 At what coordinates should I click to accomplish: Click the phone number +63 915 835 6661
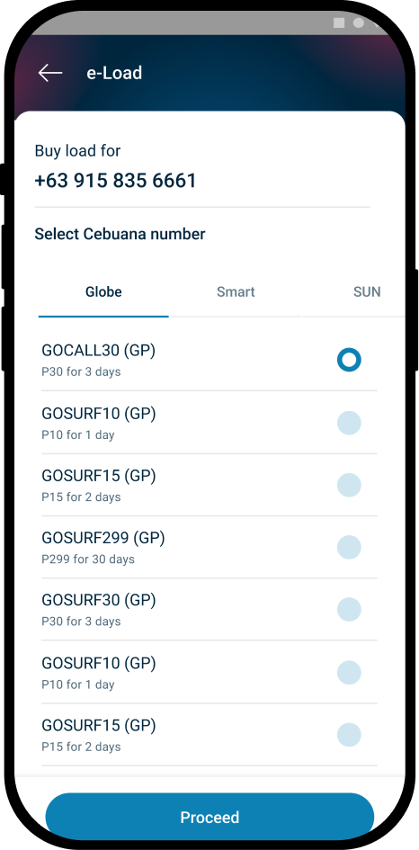coord(115,181)
